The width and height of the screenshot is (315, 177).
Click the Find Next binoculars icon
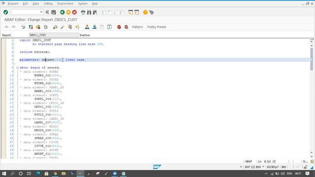pyautogui.click(x=95, y=12)
